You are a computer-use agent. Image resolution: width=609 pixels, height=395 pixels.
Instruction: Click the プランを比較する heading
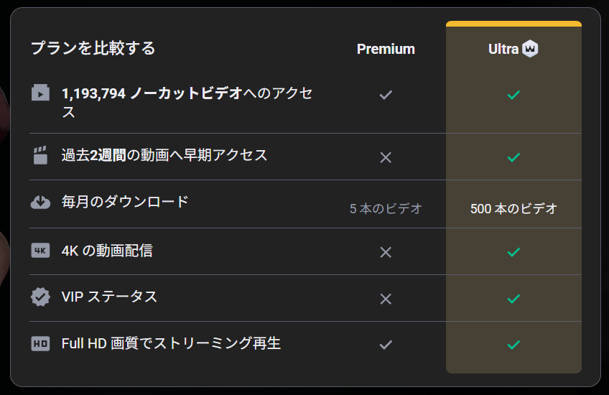[93, 48]
